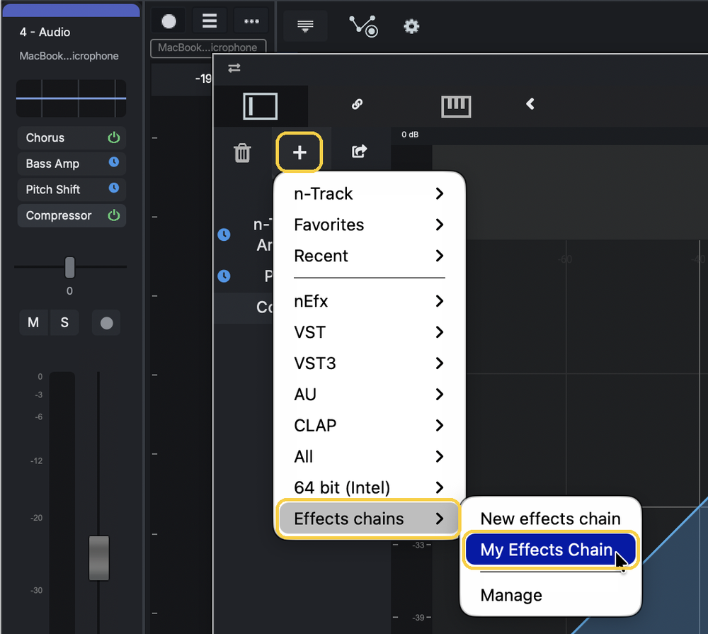Click the round record button in the toolbar
This screenshot has width=708, height=634.
pos(169,21)
